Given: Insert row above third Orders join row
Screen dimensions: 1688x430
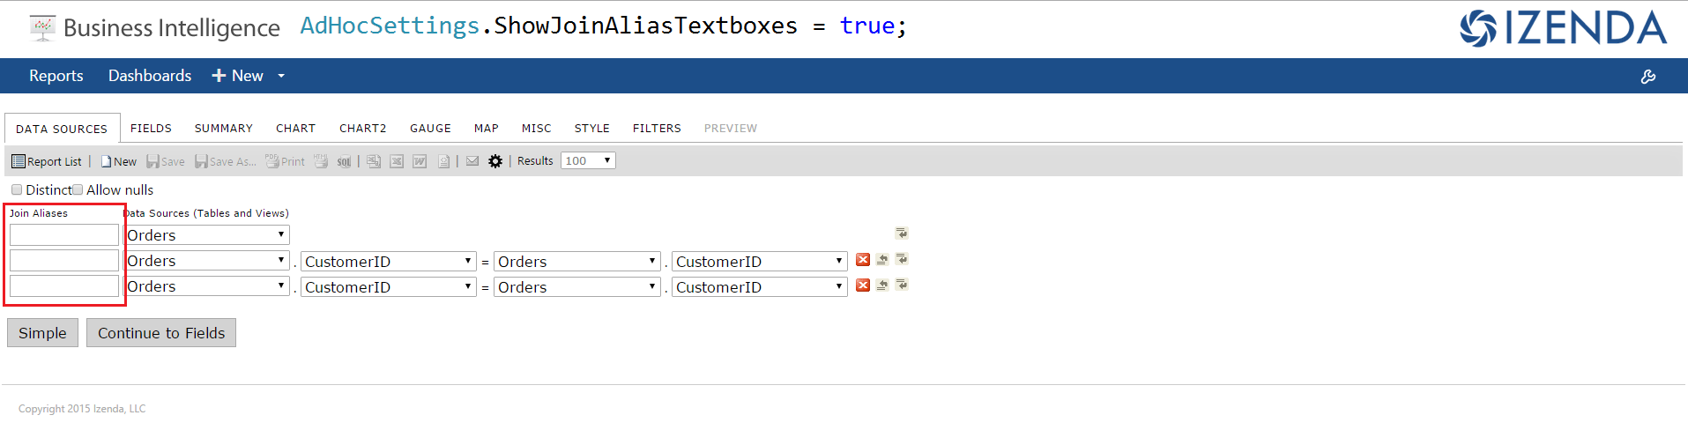Looking at the screenshot, I should (882, 285).
